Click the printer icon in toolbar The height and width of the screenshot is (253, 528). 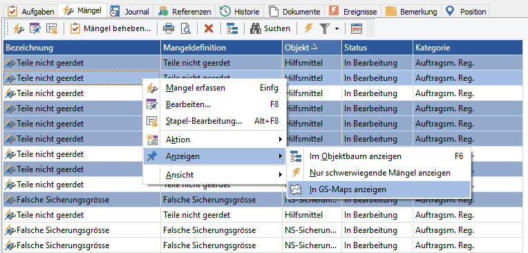(169, 28)
